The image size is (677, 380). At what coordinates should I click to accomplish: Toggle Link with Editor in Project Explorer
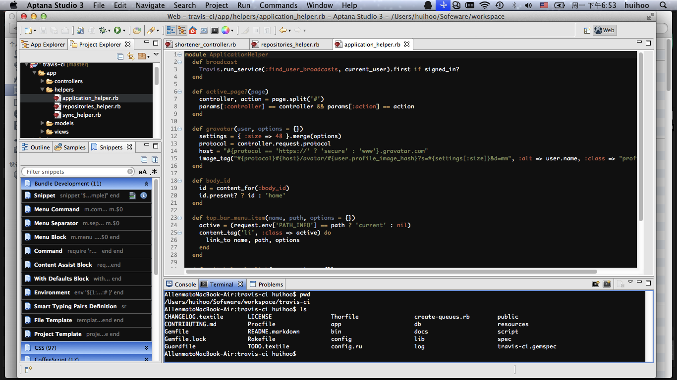(x=131, y=56)
